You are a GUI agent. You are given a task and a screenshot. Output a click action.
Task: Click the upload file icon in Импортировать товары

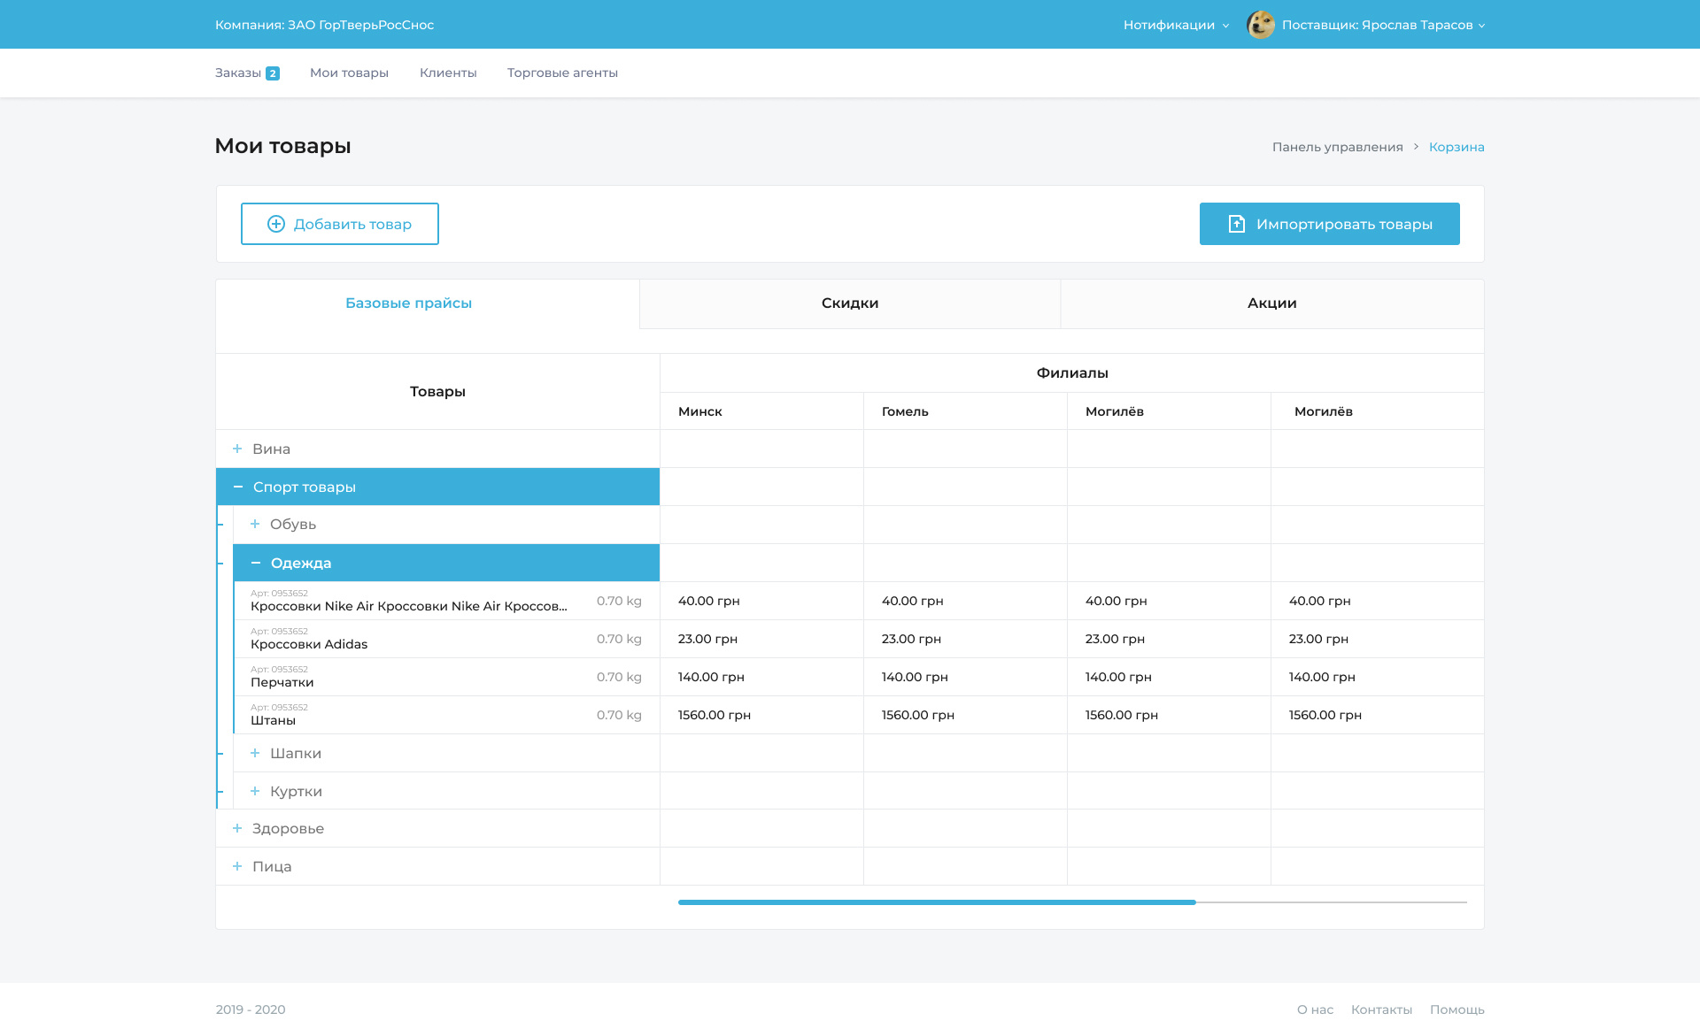[1237, 224]
